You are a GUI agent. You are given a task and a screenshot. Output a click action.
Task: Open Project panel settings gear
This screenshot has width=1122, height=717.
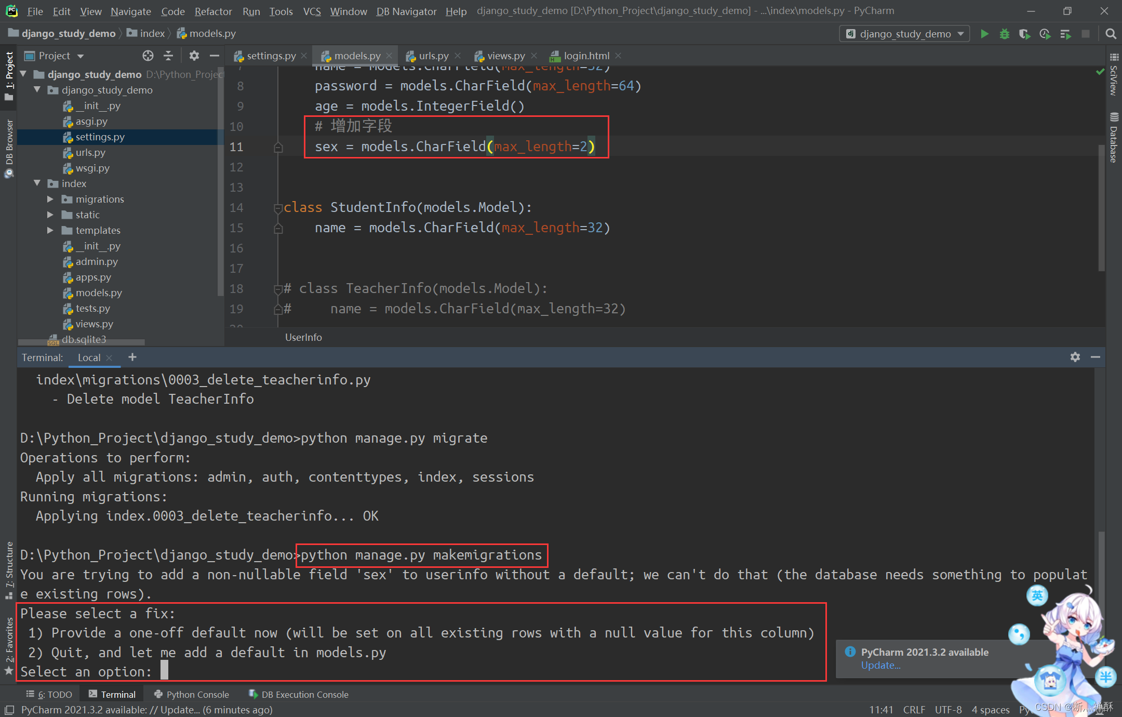(194, 56)
